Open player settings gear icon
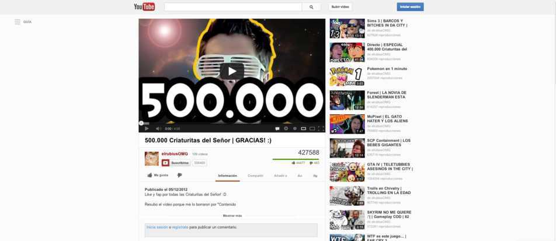Screen dimensions: 556x241 pyautogui.click(x=286, y=128)
